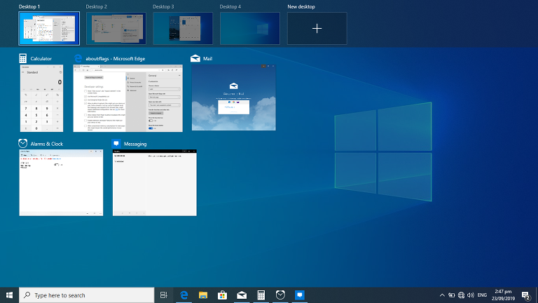This screenshot has width=538, height=303.
Task: Open Microsoft Store from the taskbar
Action: click(222, 295)
